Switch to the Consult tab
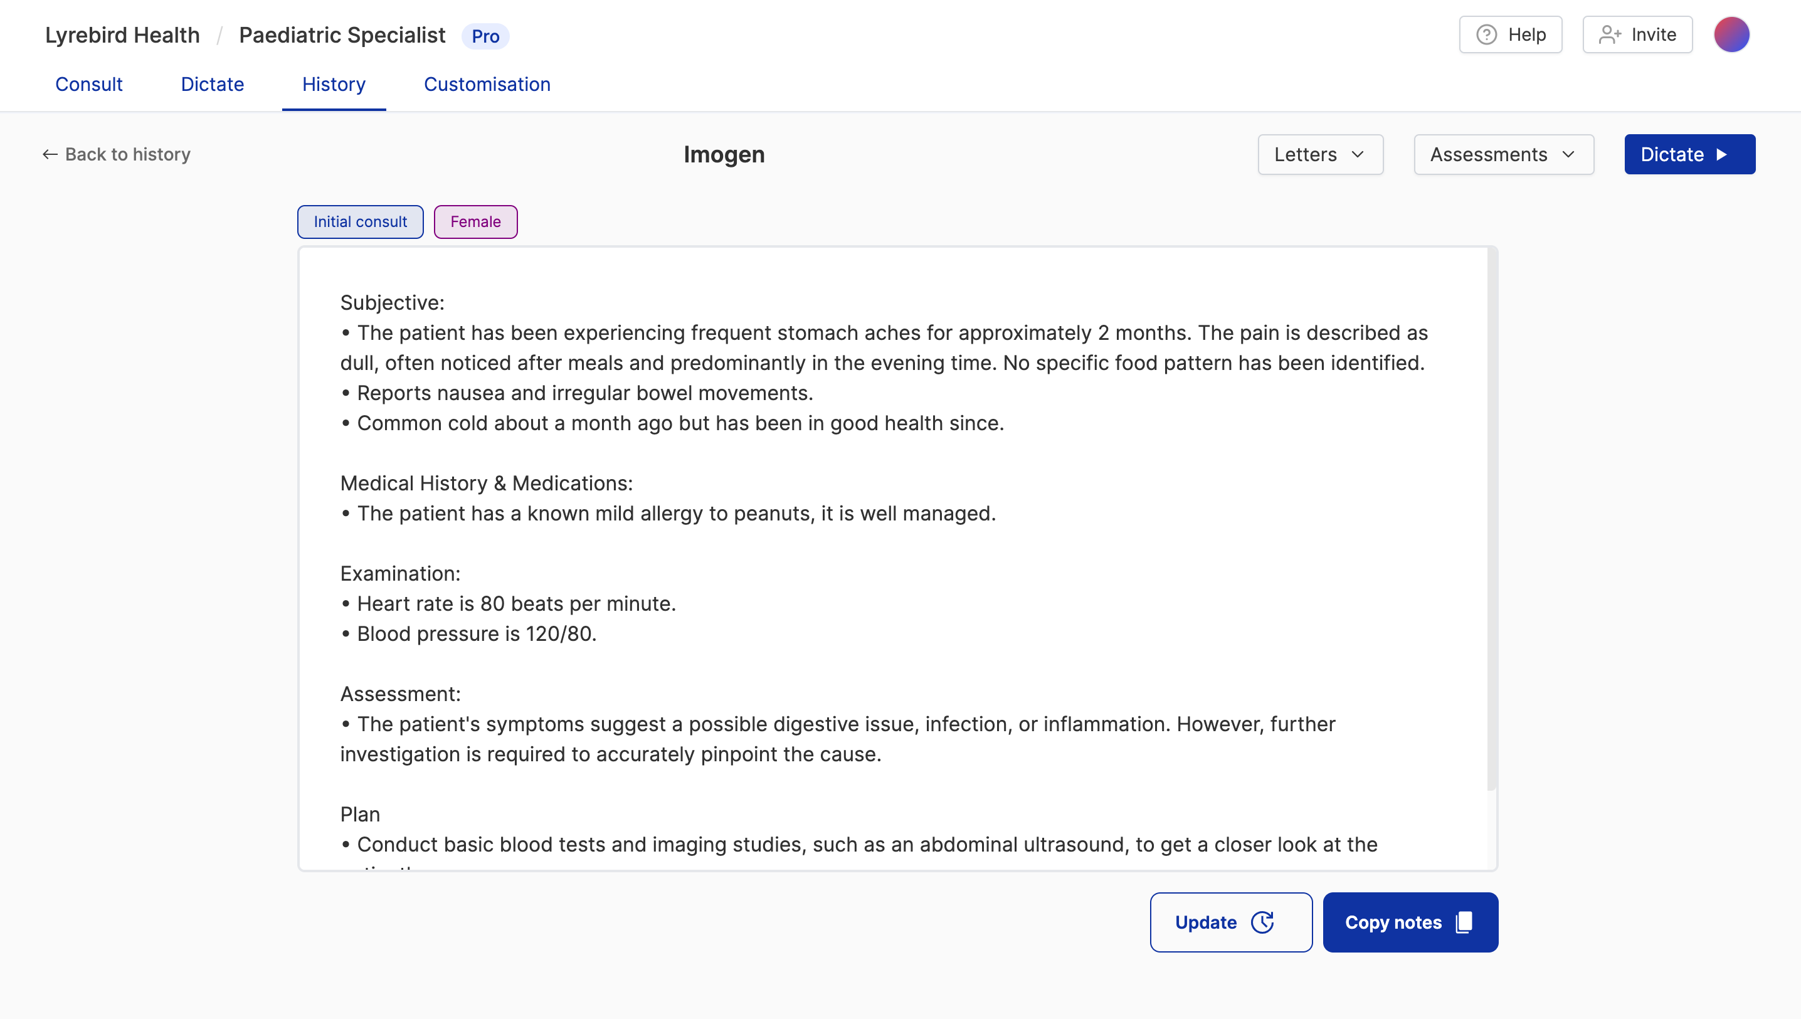 (89, 84)
